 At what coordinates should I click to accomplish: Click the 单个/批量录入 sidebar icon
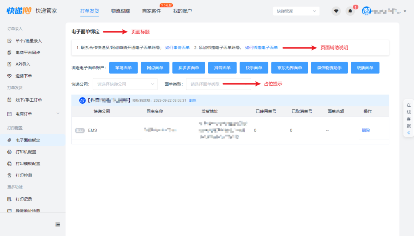click(10, 41)
